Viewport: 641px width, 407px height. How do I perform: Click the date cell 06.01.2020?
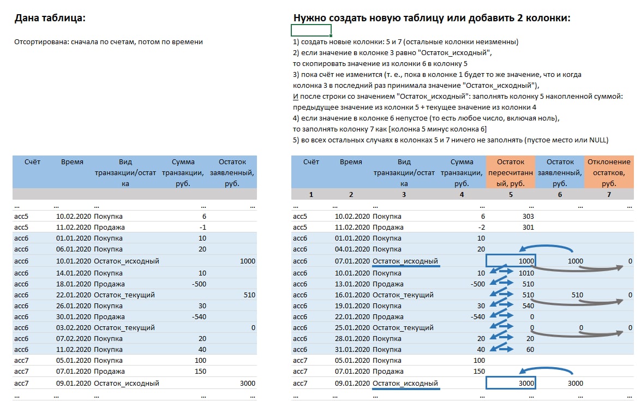coord(74,249)
